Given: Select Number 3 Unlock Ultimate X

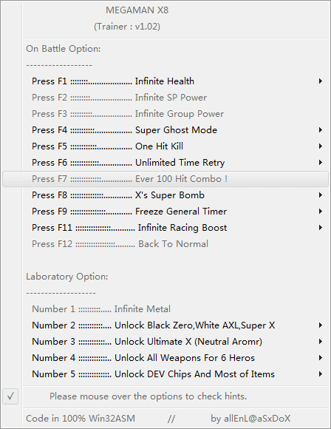Looking at the screenshot, I should point(165,342).
